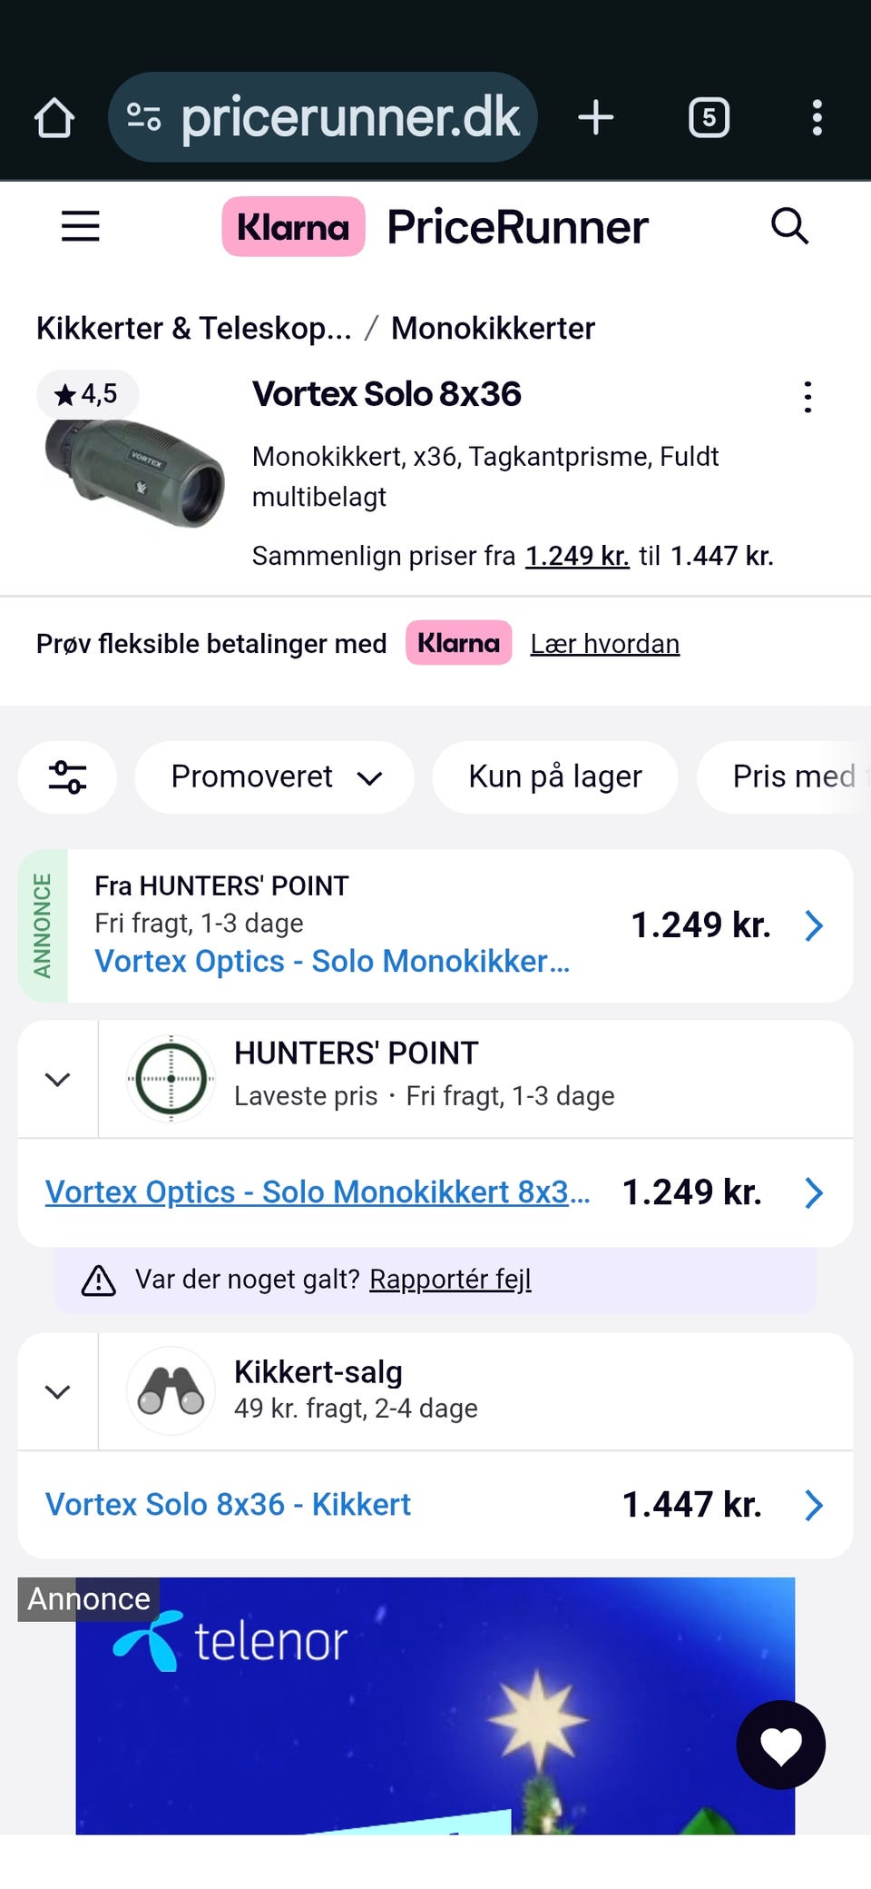This screenshot has height=1889, width=871.
Task: Click the 'Rapportér fejl' link
Action: click(450, 1280)
